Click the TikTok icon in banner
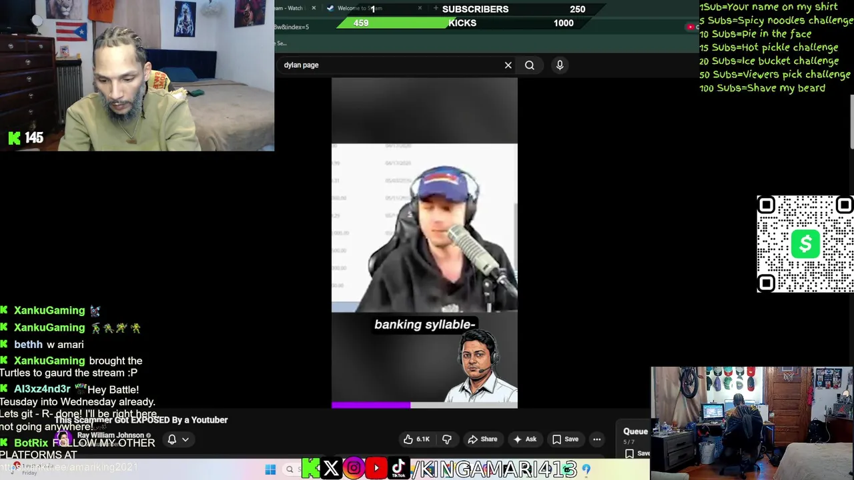854x480 pixels. pos(398,468)
